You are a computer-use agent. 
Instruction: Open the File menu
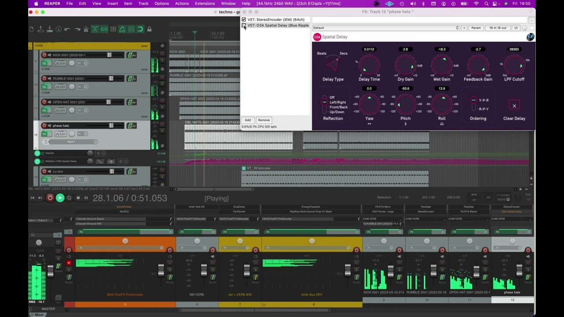[x=70, y=4]
